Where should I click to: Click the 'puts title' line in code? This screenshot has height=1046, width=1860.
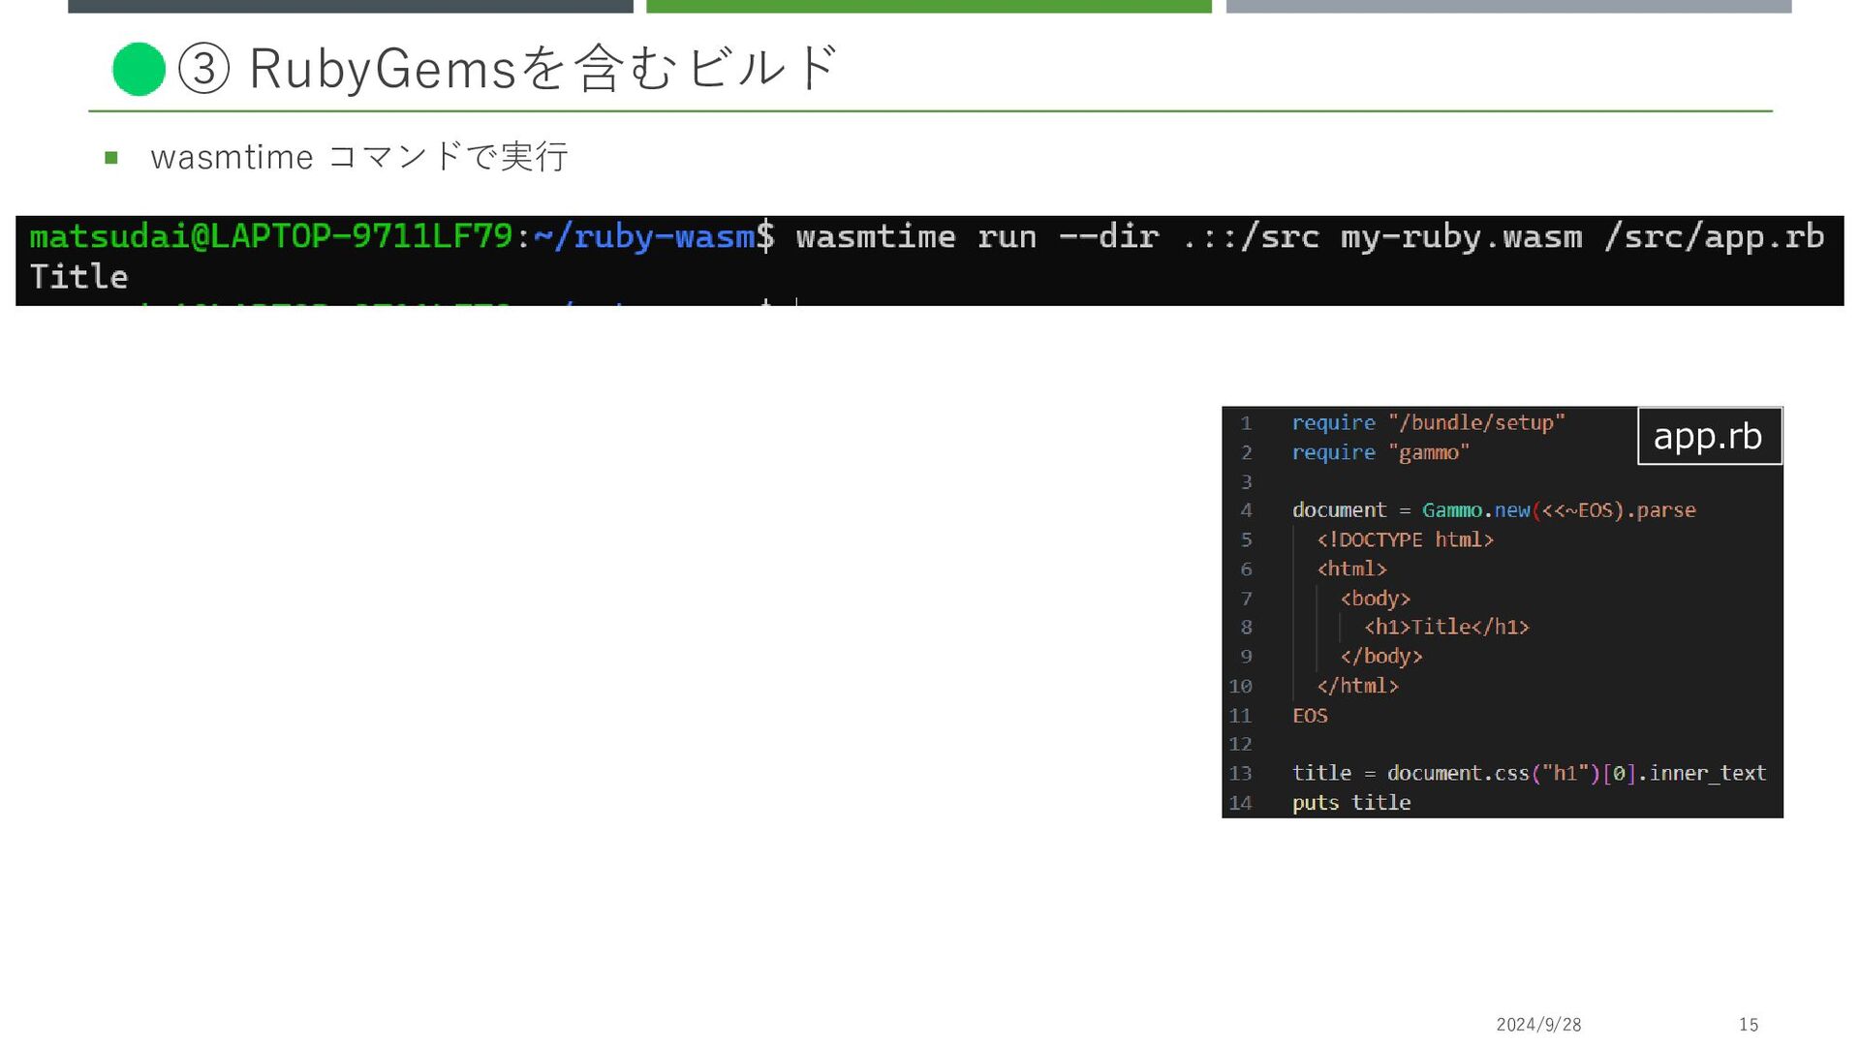click(x=1350, y=803)
